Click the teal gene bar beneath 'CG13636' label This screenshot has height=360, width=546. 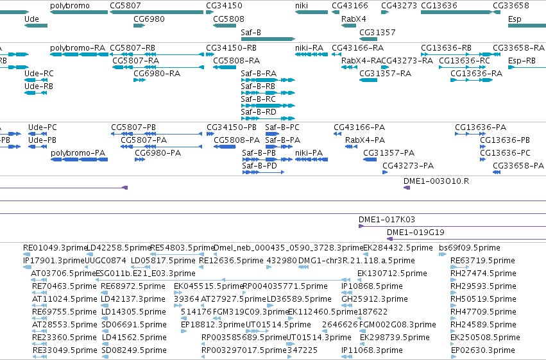(457, 12)
